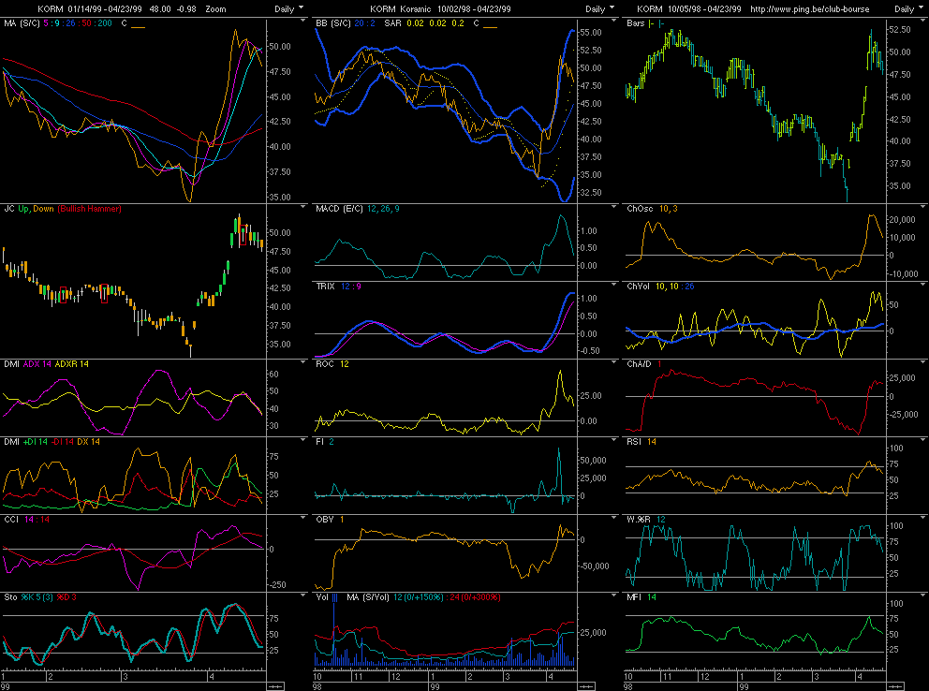This screenshot has height=691, width=929.
Task: Click the red %D 3 stochastic label
Action: click(x=66, y=597)
